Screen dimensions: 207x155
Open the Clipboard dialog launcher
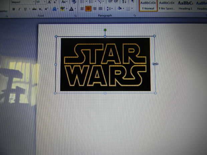pos(7,16)
